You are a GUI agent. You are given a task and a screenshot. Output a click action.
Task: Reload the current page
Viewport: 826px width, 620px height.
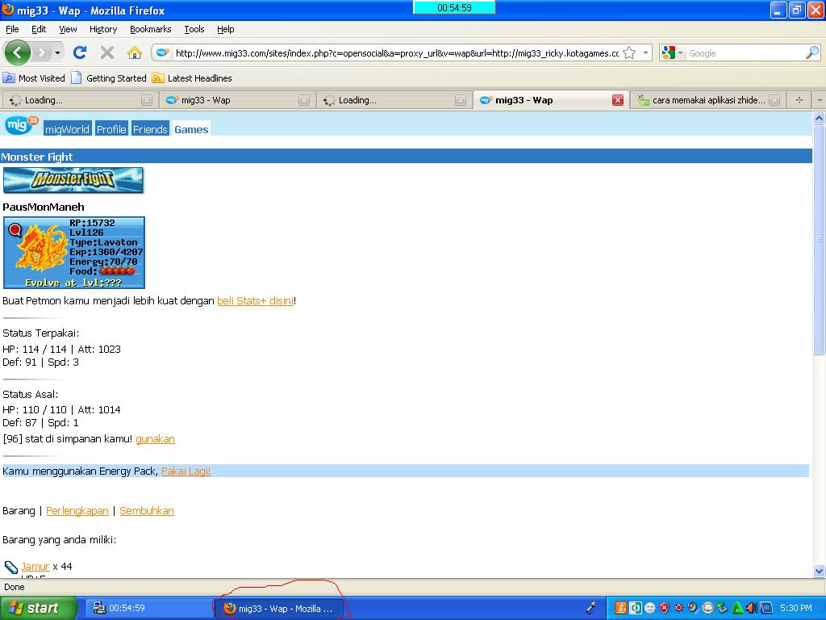pyautogui.click(x=80, y=52)
